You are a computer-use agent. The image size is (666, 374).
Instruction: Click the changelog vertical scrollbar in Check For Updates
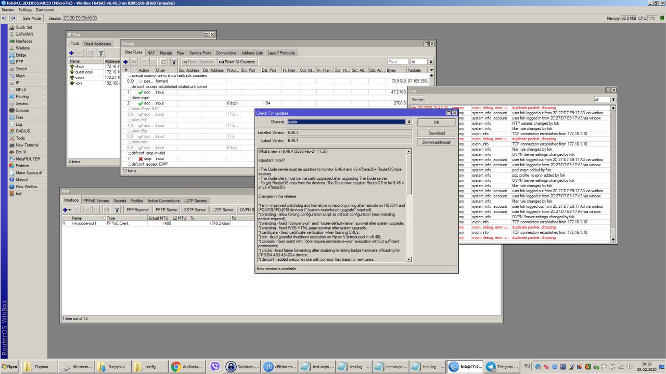tap(408, 205)
